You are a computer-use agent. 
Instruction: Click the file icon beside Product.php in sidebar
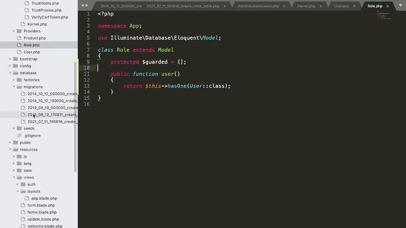pyautogui.click(x=19, y=38)
